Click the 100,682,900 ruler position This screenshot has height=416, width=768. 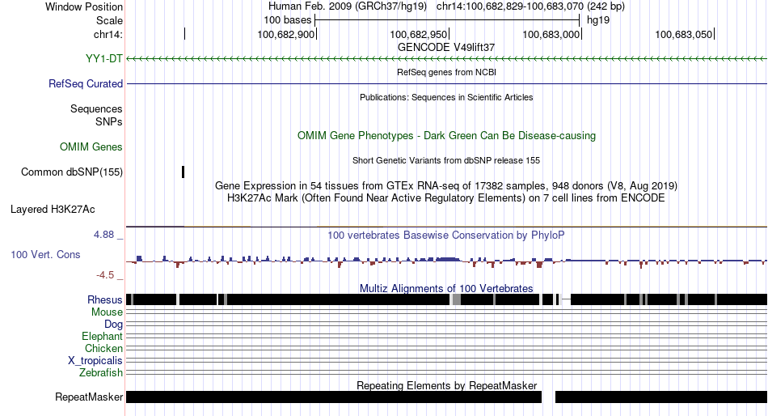286,34
